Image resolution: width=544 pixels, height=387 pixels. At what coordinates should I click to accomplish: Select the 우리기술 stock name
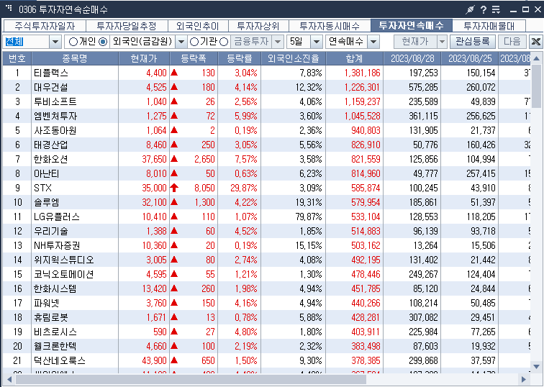(50, 231)
